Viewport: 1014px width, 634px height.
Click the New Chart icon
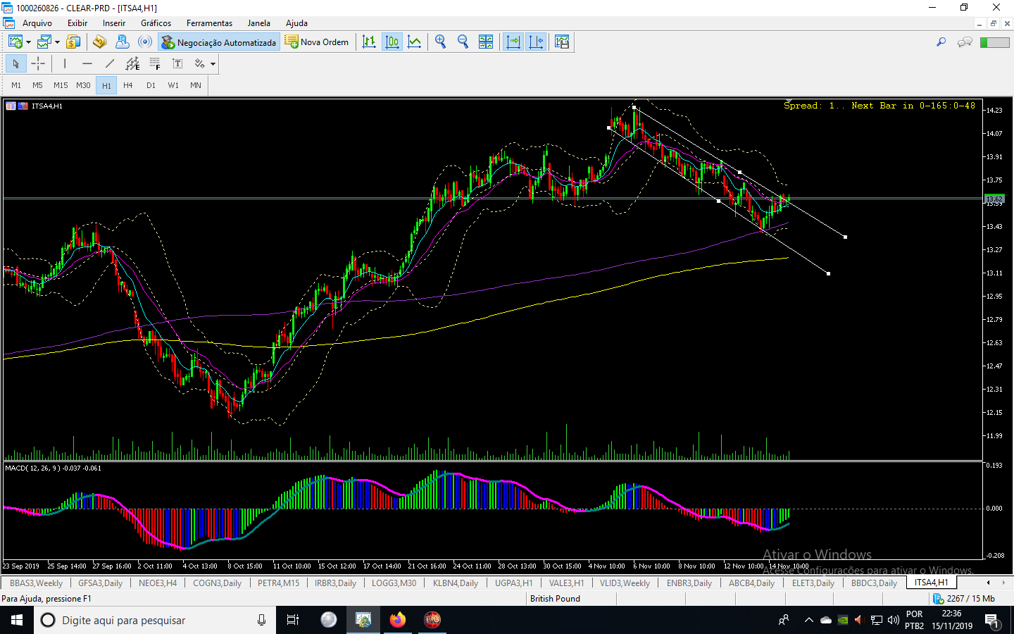(x=15, y=42)
